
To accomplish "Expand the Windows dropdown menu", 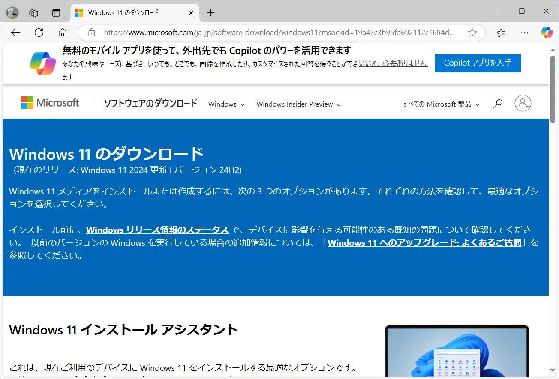I will (x=226, y=104).
